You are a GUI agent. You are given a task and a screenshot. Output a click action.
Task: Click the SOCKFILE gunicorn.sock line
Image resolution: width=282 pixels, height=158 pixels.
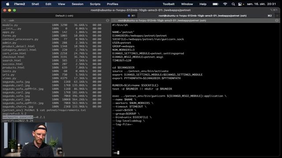click(x=148, y=39)
